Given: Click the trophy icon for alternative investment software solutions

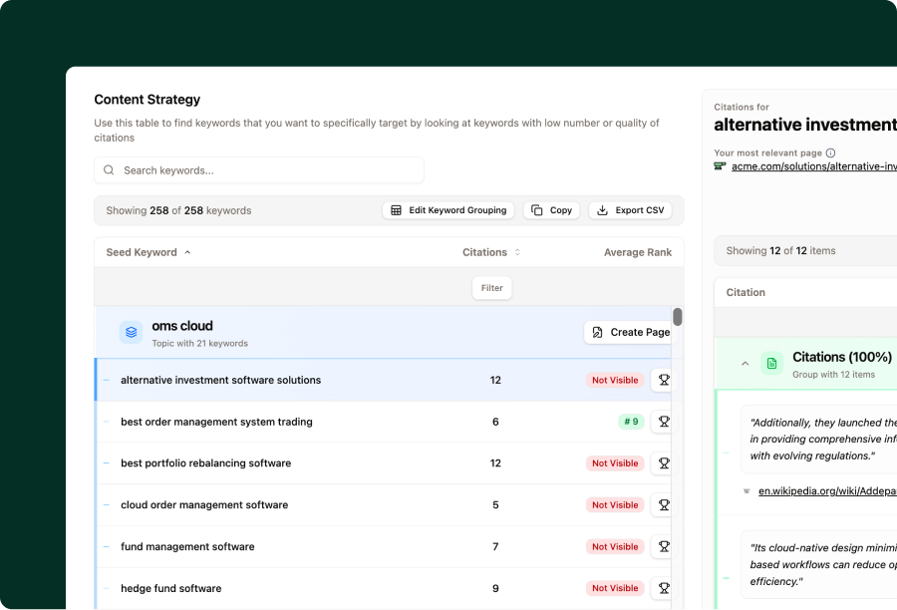Looking at the screenshot, I should pos(664,380).
